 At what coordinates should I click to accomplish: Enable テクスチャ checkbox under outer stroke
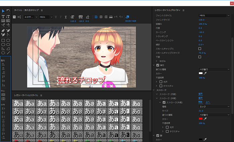pyautogui.click(x=167, y=131)
